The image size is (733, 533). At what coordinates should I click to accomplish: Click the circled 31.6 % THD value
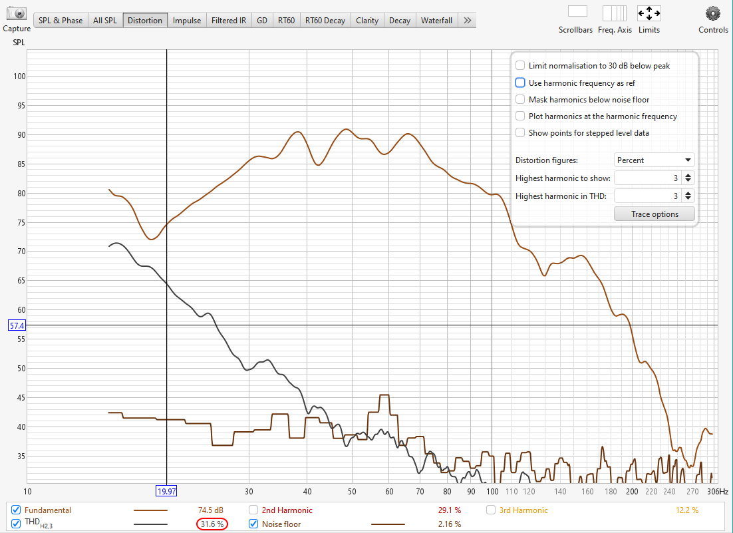(x=212, y=524)
